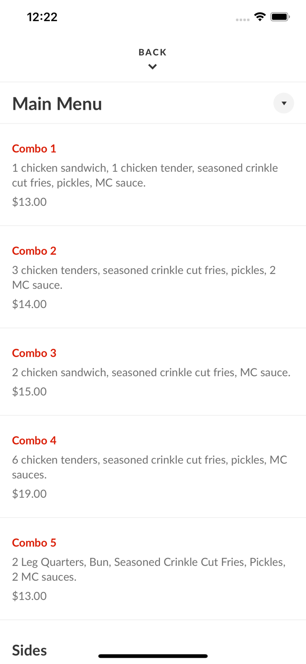Select Combo 5 with leg quarters
The image size is (306, 664).
(34, 543)
